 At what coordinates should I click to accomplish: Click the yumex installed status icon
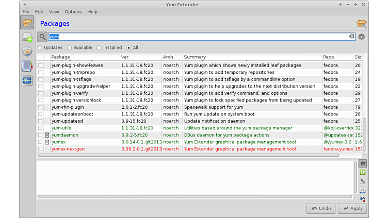[47, 142]
